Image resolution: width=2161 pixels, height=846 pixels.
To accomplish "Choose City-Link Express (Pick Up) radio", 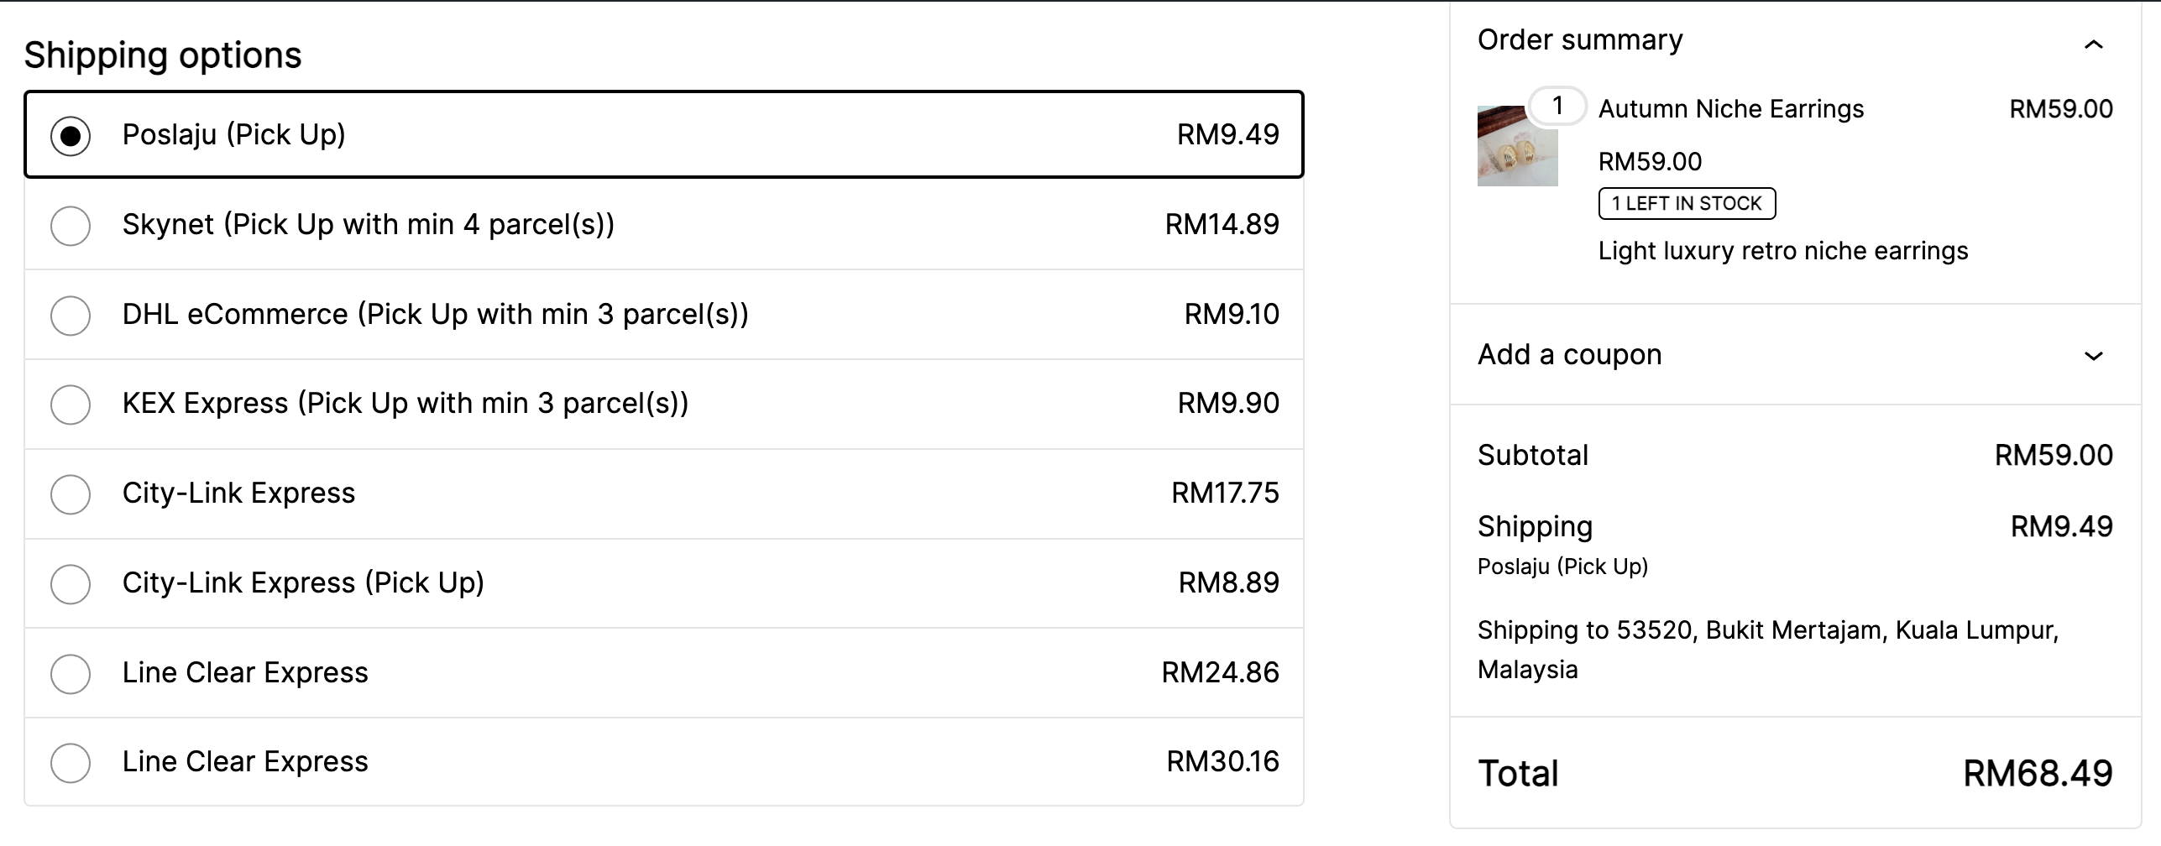I will coord(71,584).
